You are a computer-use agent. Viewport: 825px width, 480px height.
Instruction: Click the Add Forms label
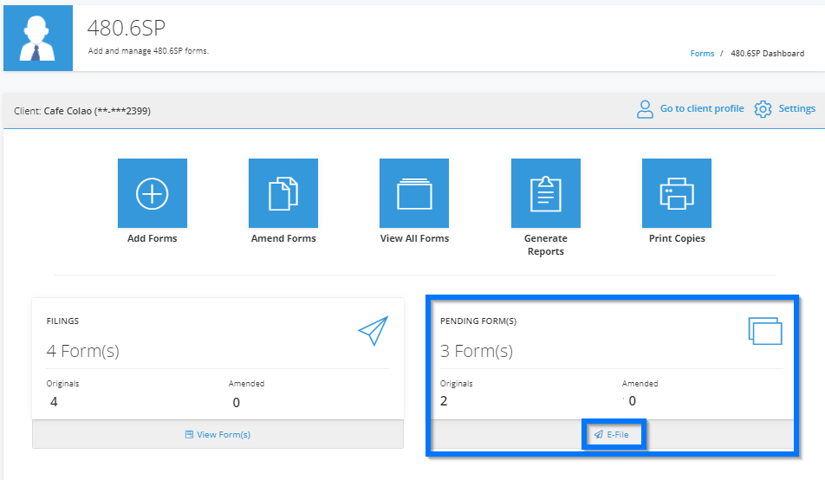coord(152,238)
